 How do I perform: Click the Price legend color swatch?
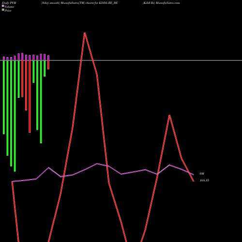[3, 10]
